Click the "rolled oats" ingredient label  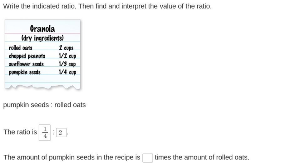click(21, 48)
